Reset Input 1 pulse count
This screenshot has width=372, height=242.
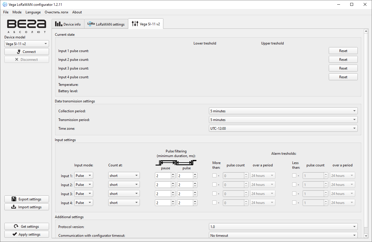(x=343, y=51)
